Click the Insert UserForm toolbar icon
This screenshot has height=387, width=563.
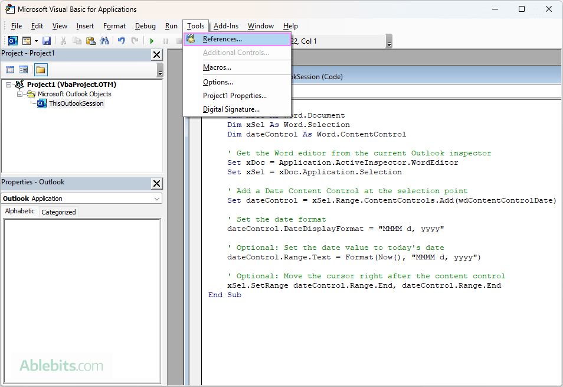tap(27, 41)
